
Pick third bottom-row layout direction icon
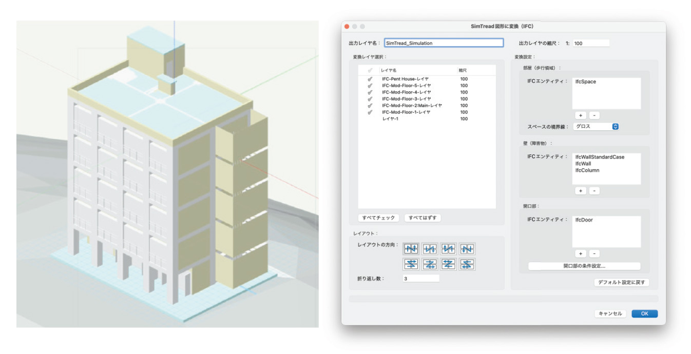[448, 265]
